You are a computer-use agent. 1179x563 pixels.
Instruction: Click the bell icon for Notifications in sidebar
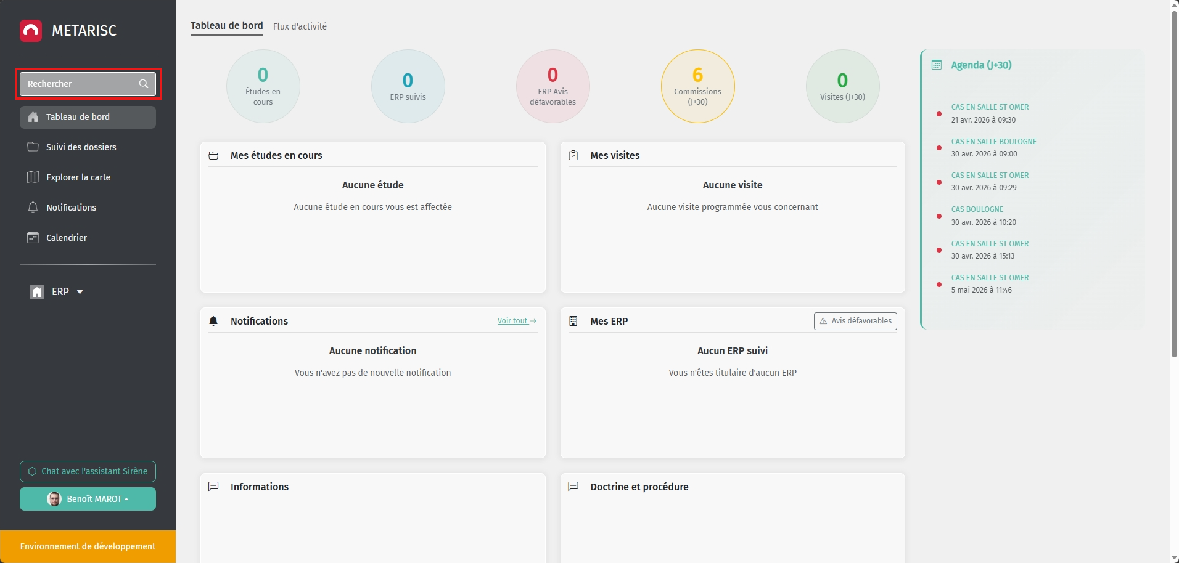tap(33, 208)
